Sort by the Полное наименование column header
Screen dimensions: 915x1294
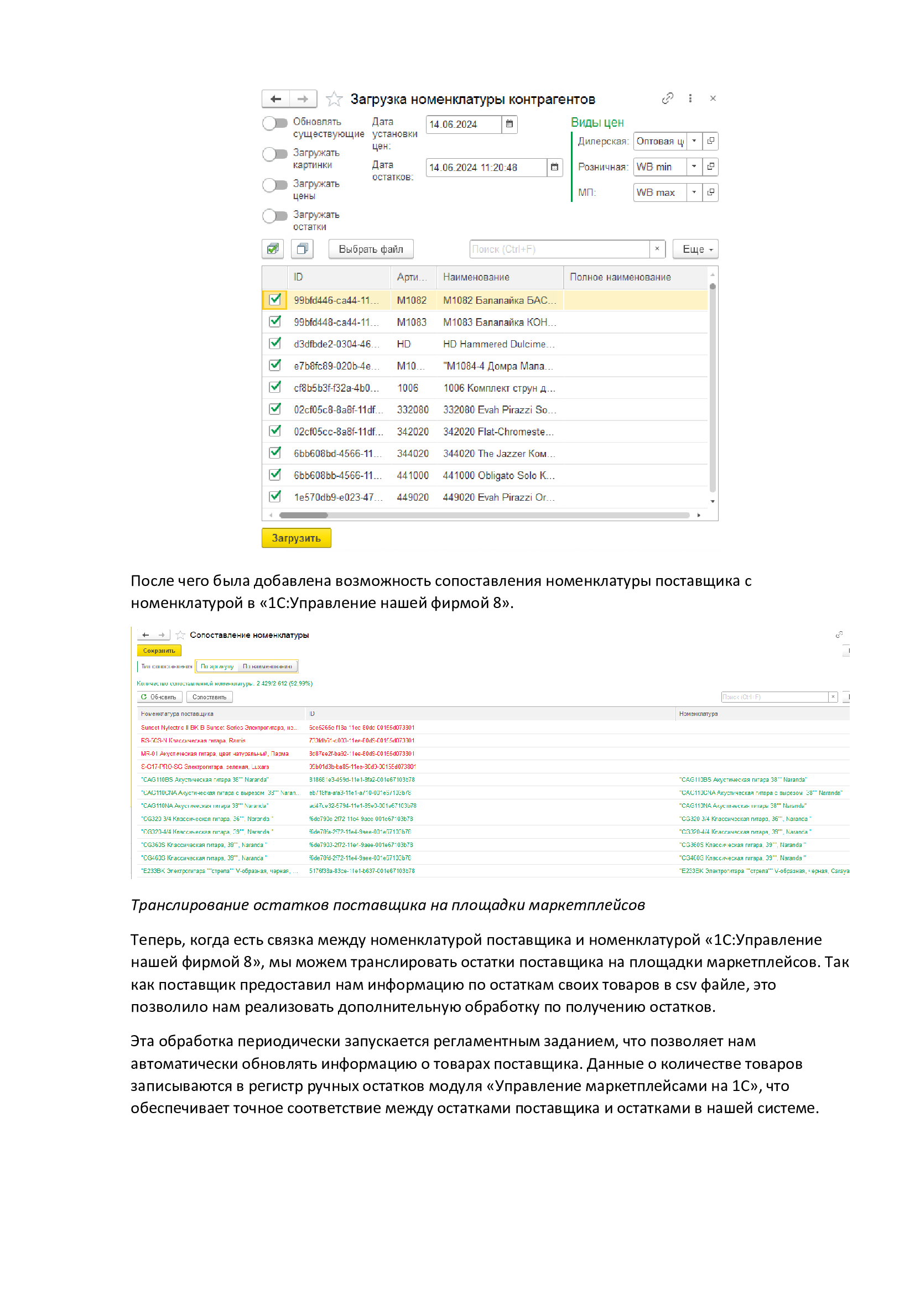636,277
